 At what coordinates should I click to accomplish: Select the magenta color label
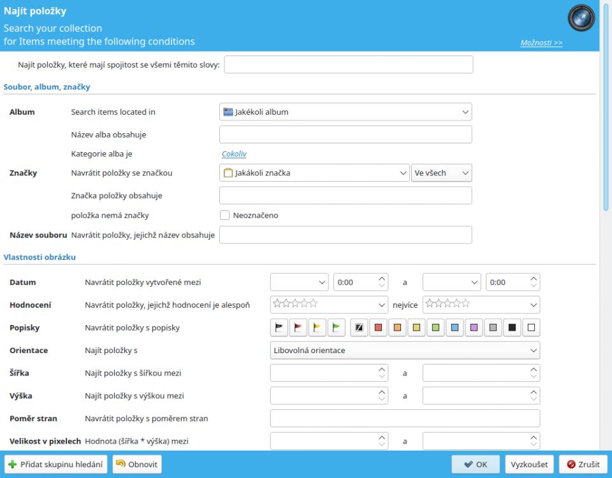click(x=474, y=328)
